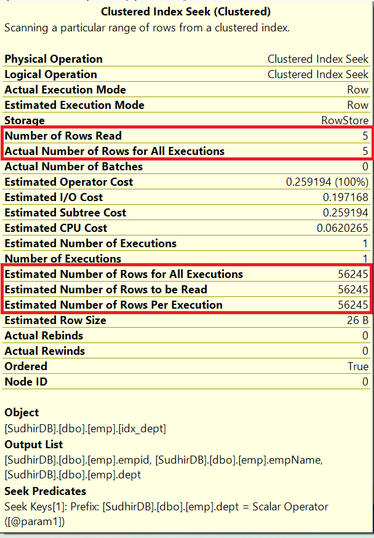
Task: Select the ([@param1]) parameter text
Action: point(34,522)
